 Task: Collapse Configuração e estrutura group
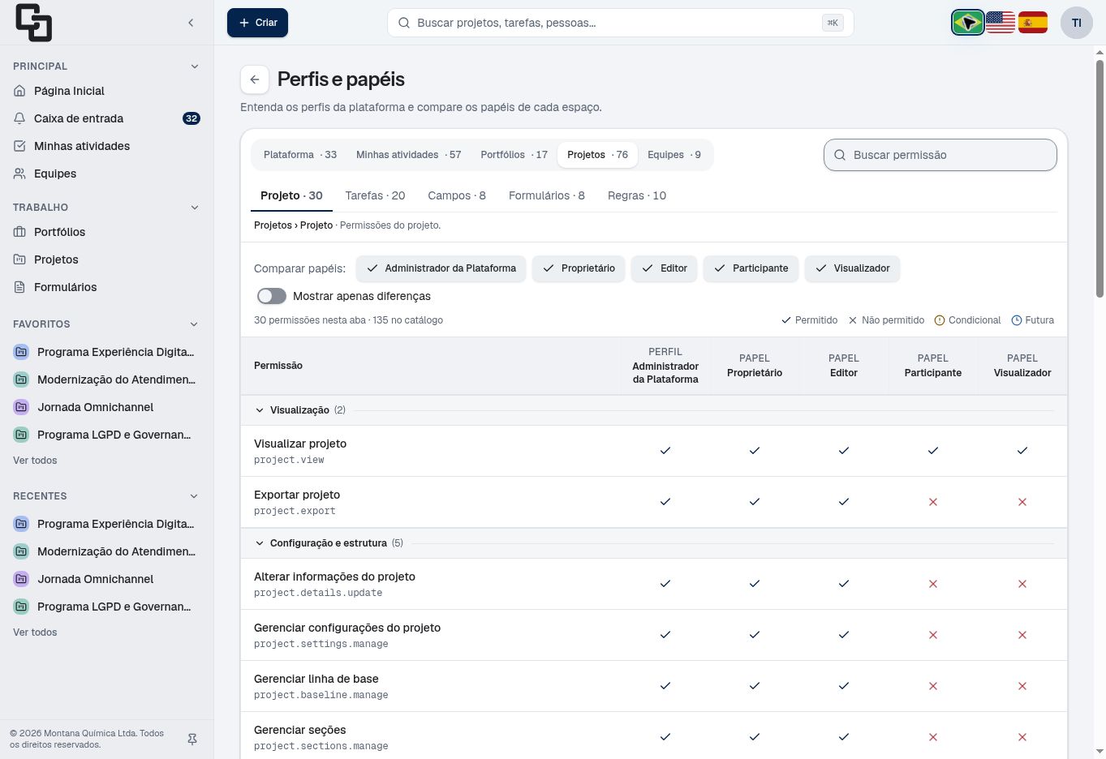(x=260, y=543)
